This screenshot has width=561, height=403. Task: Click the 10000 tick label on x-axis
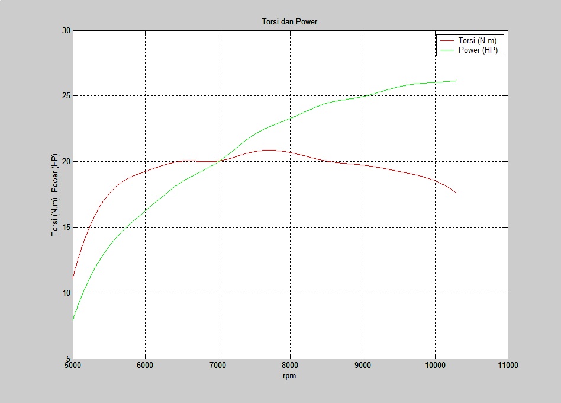(435, 366)
